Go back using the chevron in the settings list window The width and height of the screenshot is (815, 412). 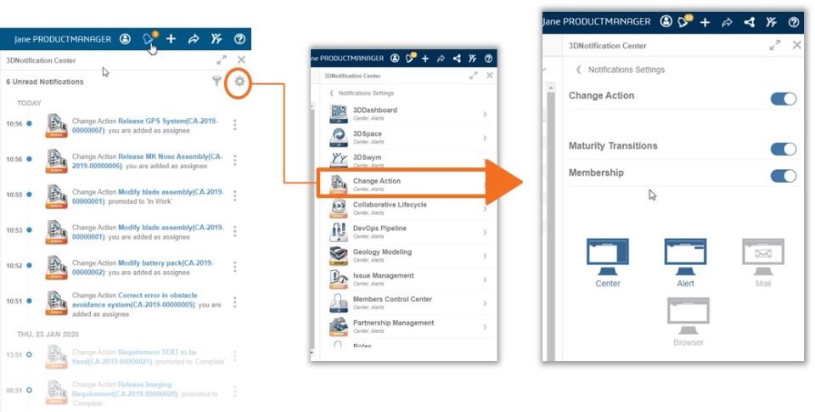pos(332,93)
